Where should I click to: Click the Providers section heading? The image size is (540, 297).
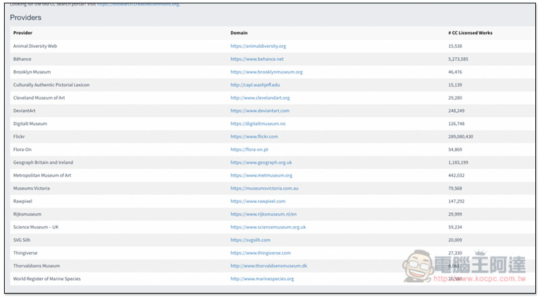26,18
